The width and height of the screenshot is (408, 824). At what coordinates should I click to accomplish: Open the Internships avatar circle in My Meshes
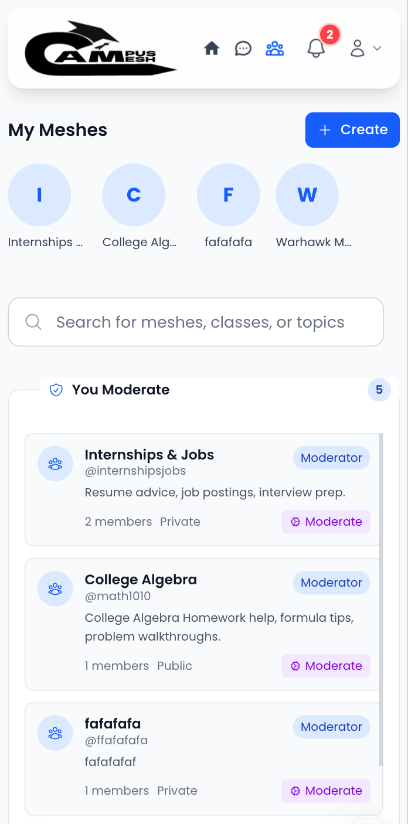[x=39, y=195]
